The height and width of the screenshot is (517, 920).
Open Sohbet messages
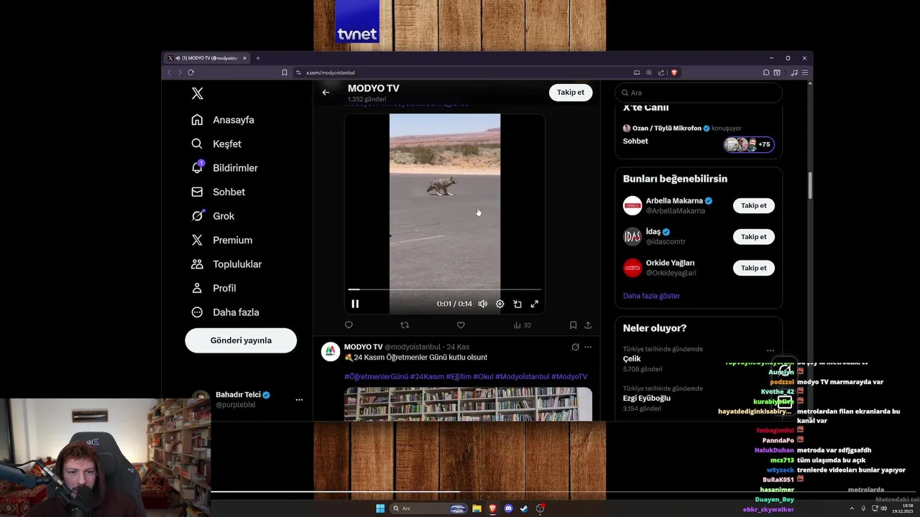(x=218, y=192)
